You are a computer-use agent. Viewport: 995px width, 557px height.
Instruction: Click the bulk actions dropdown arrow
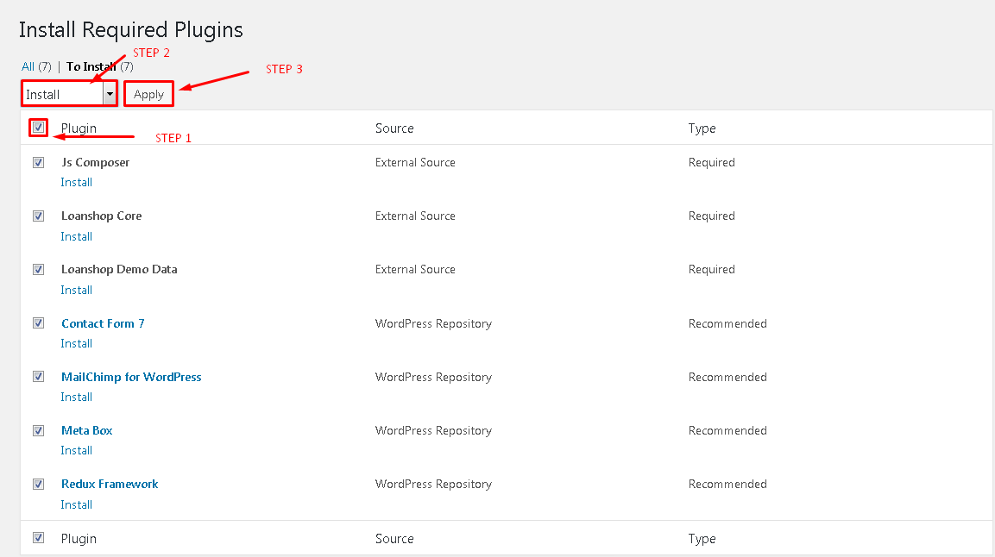point(110,94)
